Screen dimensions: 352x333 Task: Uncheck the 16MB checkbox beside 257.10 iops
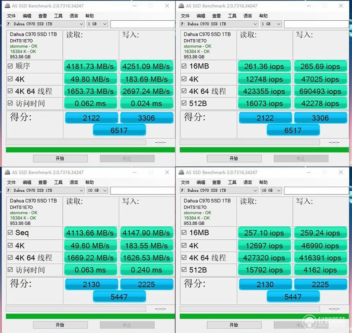184,233
